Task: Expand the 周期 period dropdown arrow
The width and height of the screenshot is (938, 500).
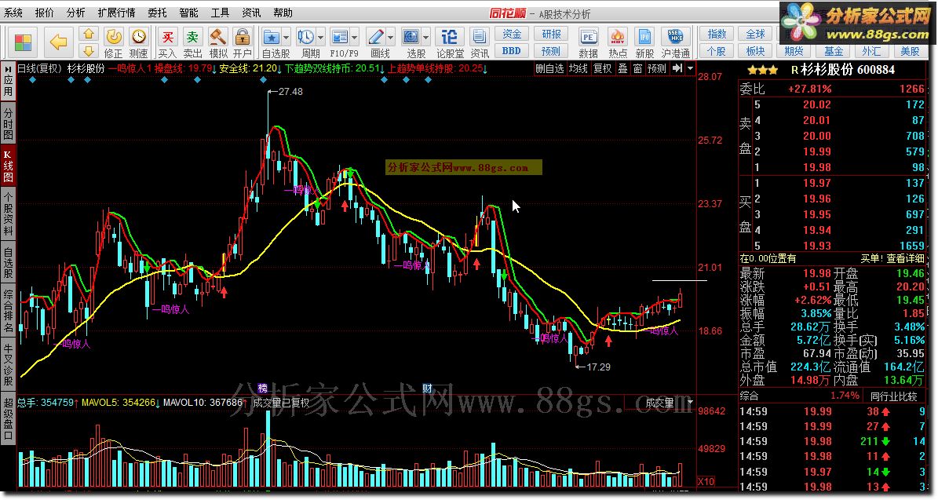Action: click(320, 38)
